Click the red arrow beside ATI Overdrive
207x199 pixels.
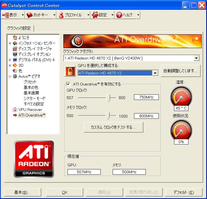15,115
